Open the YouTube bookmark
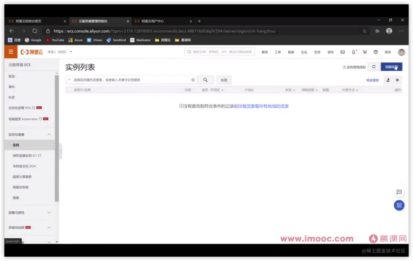 55,40
